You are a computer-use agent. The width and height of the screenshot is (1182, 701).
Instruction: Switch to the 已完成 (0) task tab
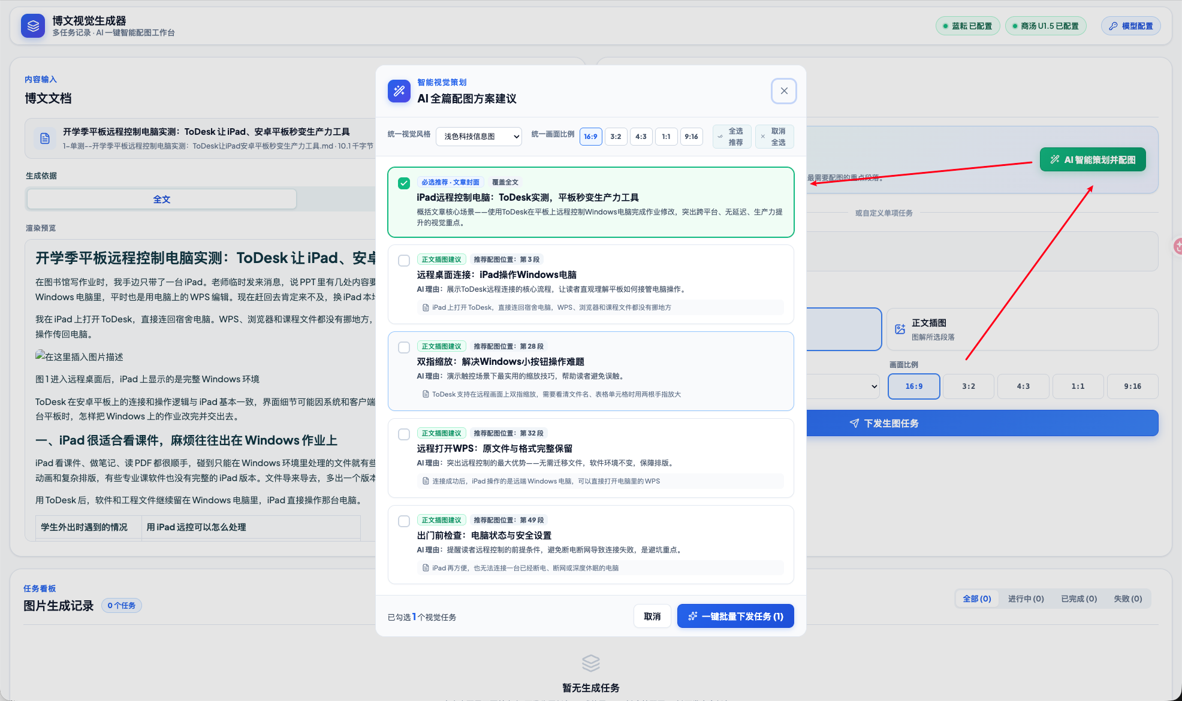[x=1079, y=599]
